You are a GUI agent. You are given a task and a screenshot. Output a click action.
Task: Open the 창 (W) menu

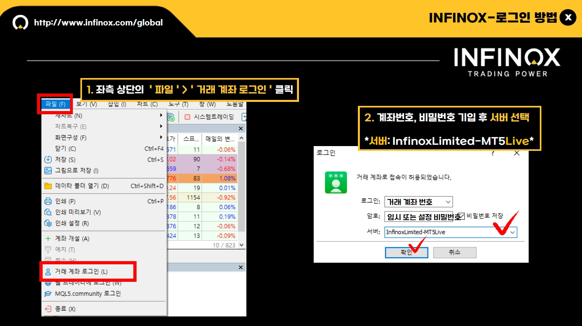tap(207, 104)
